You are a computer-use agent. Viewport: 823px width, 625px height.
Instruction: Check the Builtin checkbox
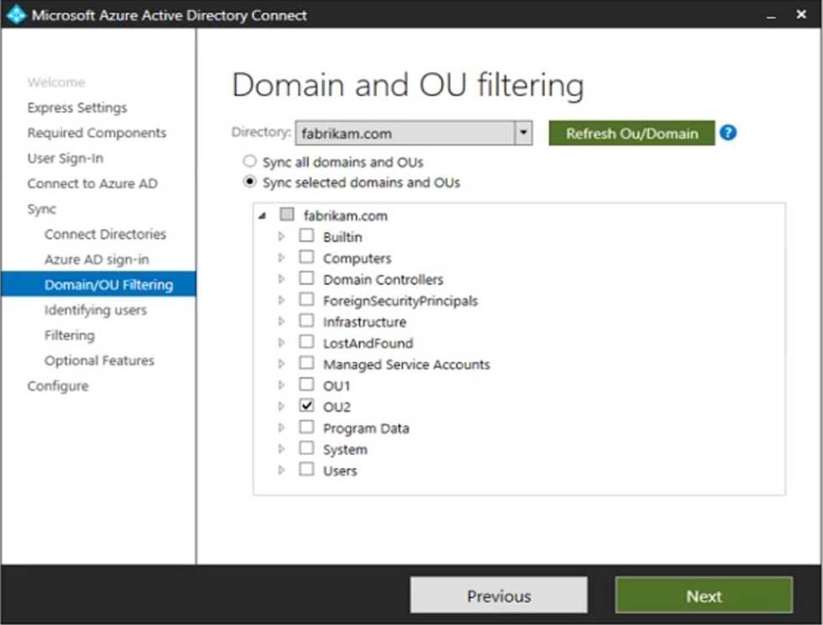[x=307, y=235]
